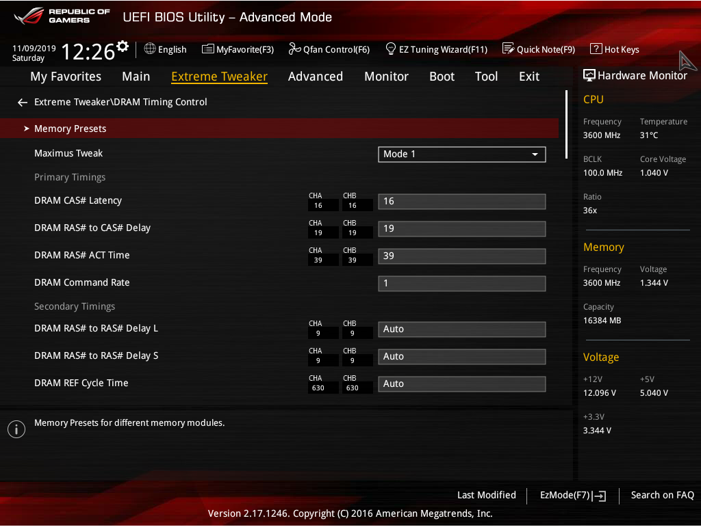701x527 pixels.
Task: Click the Hot Keys question mark icon
Action: tap(596, 49)
